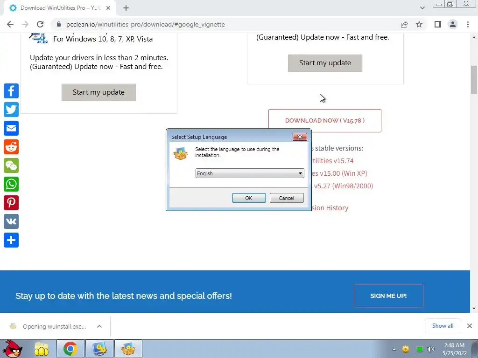Open more sharing options plus icon
Viewport: 478px width, 358px height.
click(x=11, y=240)
